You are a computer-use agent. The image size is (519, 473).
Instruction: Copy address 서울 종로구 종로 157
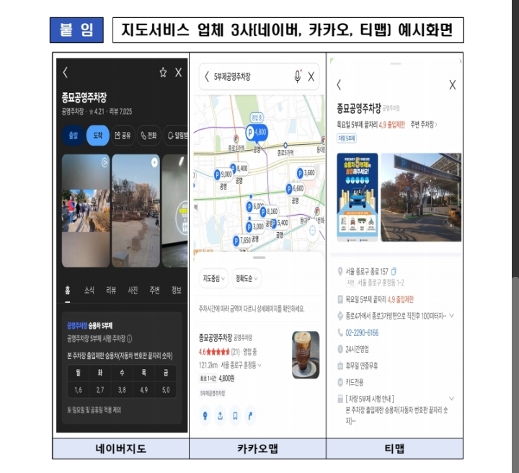pyautogui.click(x=394, y=271)
